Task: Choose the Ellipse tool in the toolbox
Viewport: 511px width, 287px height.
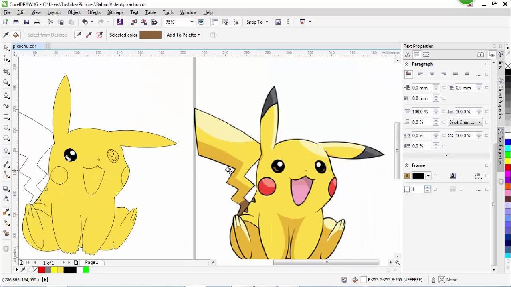Action: coord(6,128)
